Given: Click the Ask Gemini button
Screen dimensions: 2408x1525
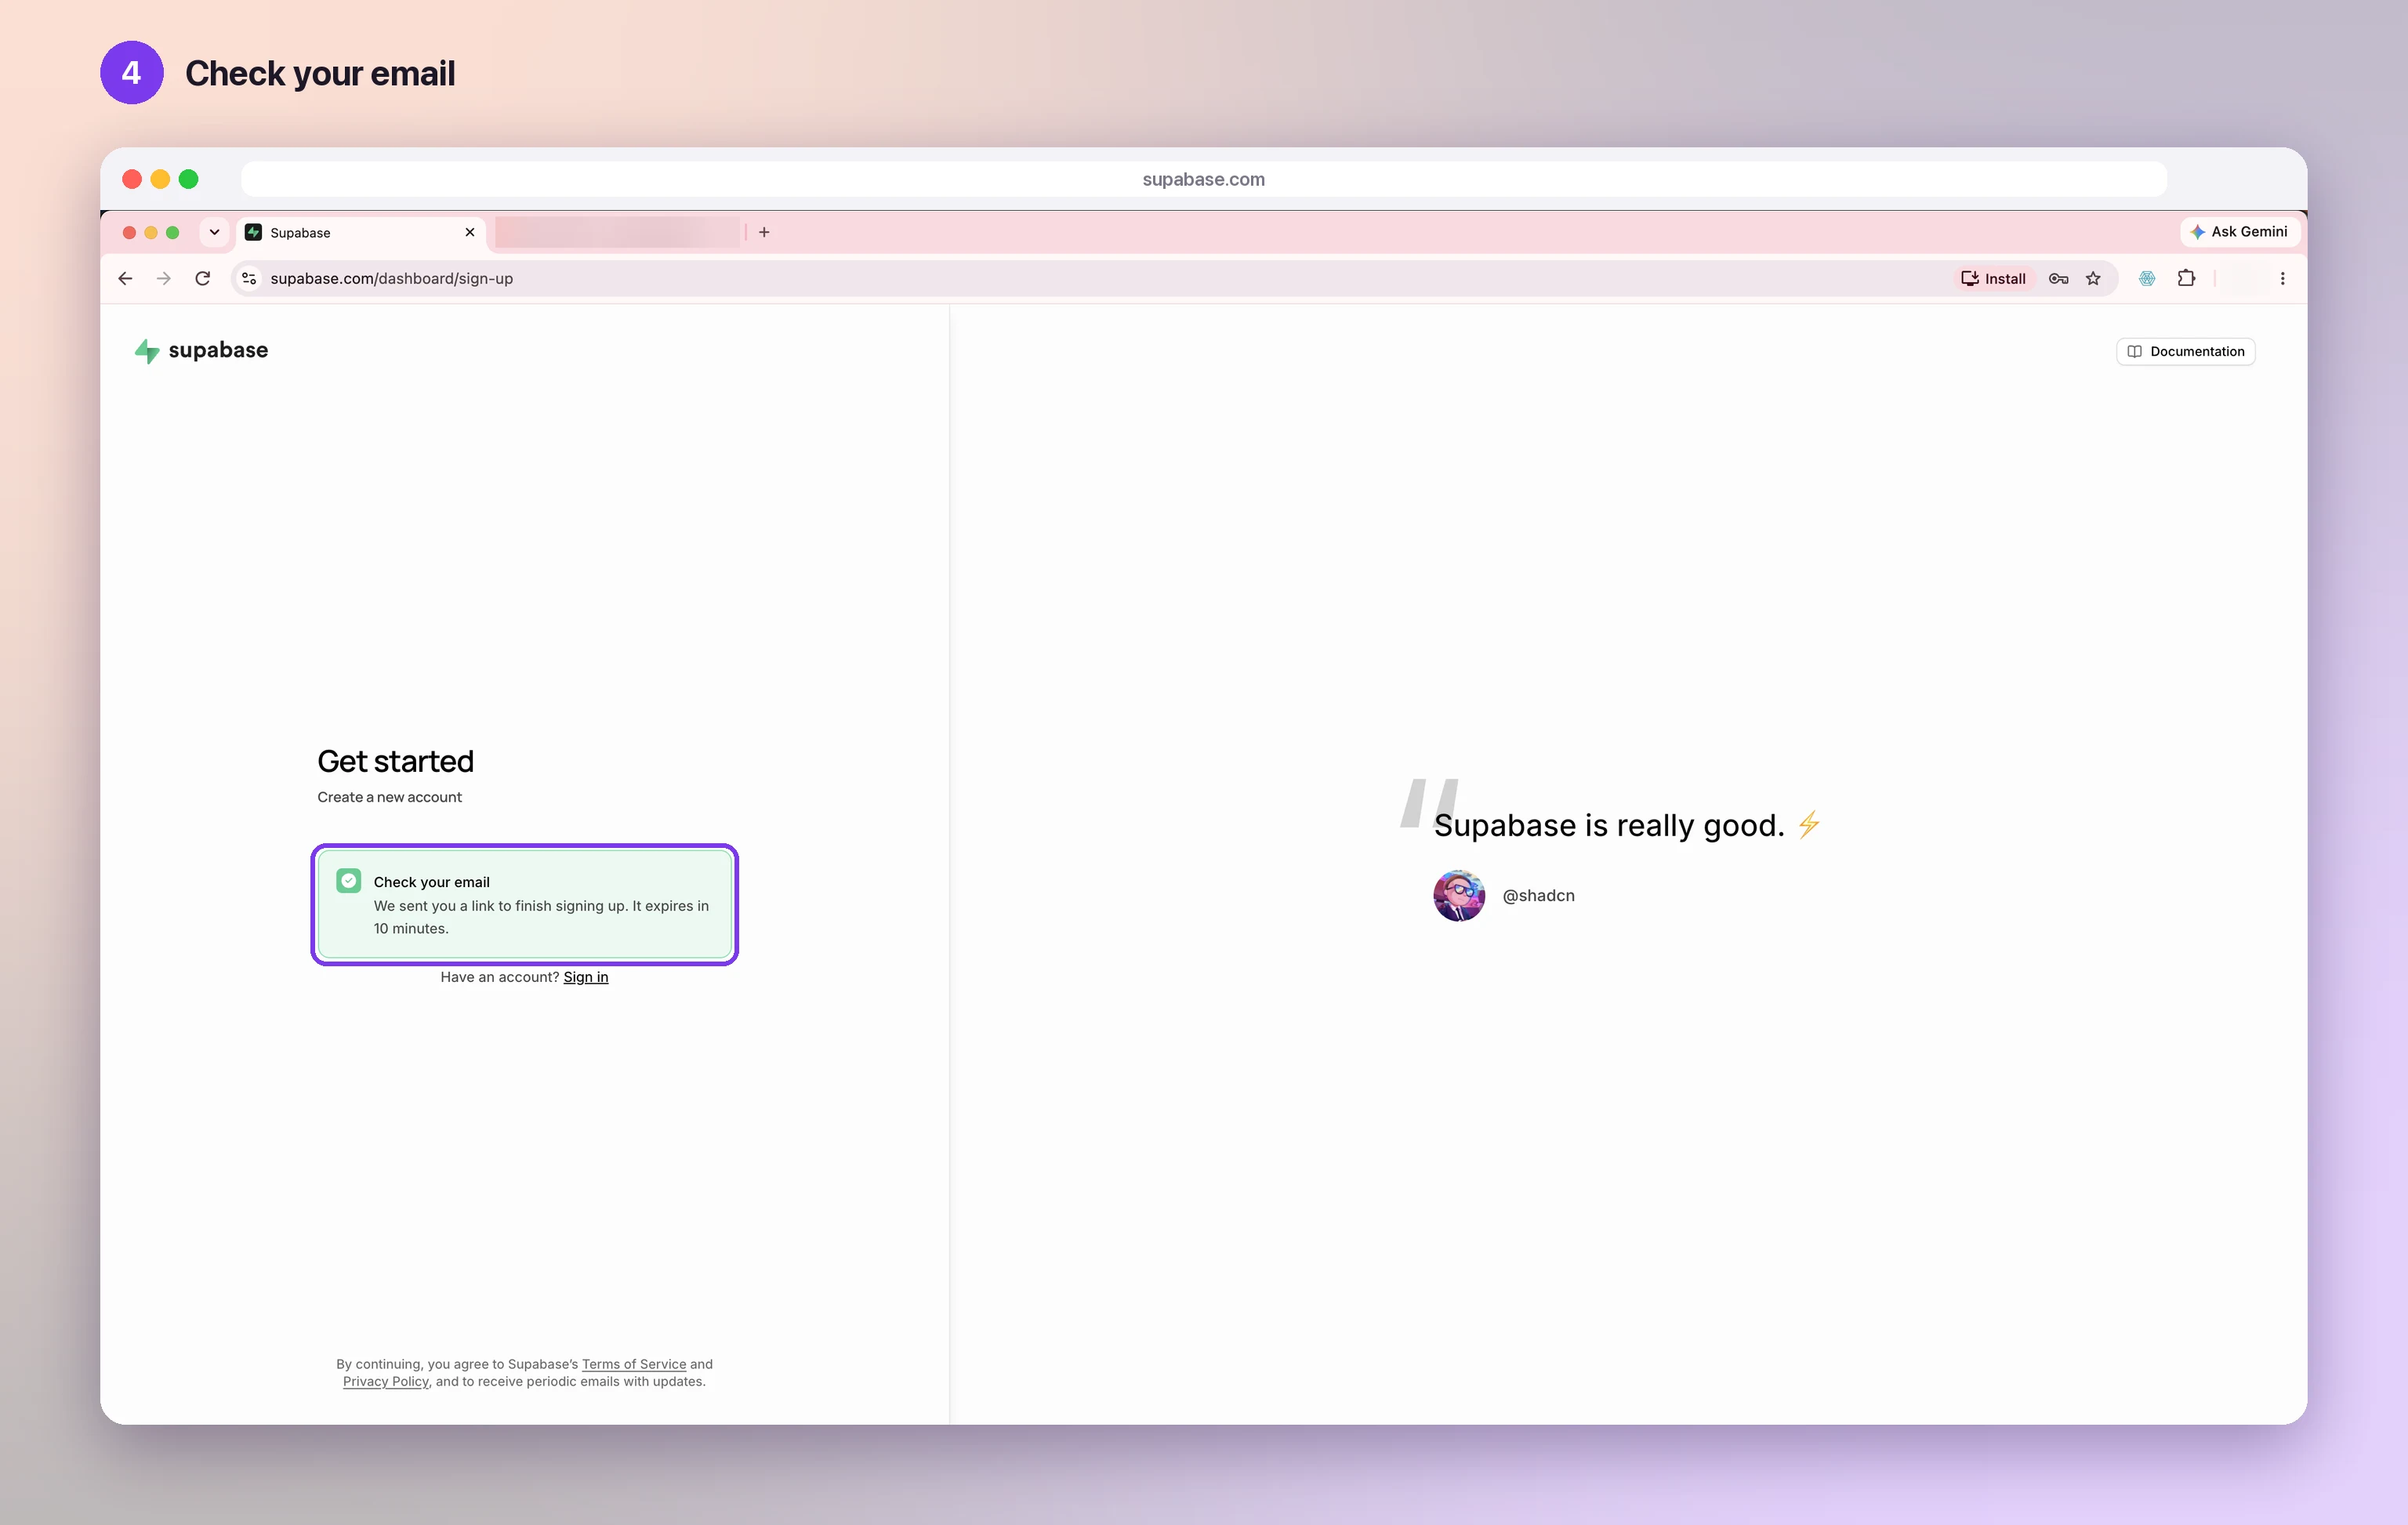Looking at the screenshot, I should coord(2240,231).
